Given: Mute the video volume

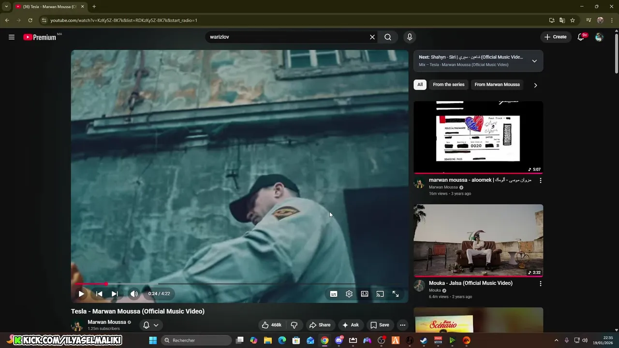Looking at the screenshot, I should pyautogui.click(x=134, y=293).
